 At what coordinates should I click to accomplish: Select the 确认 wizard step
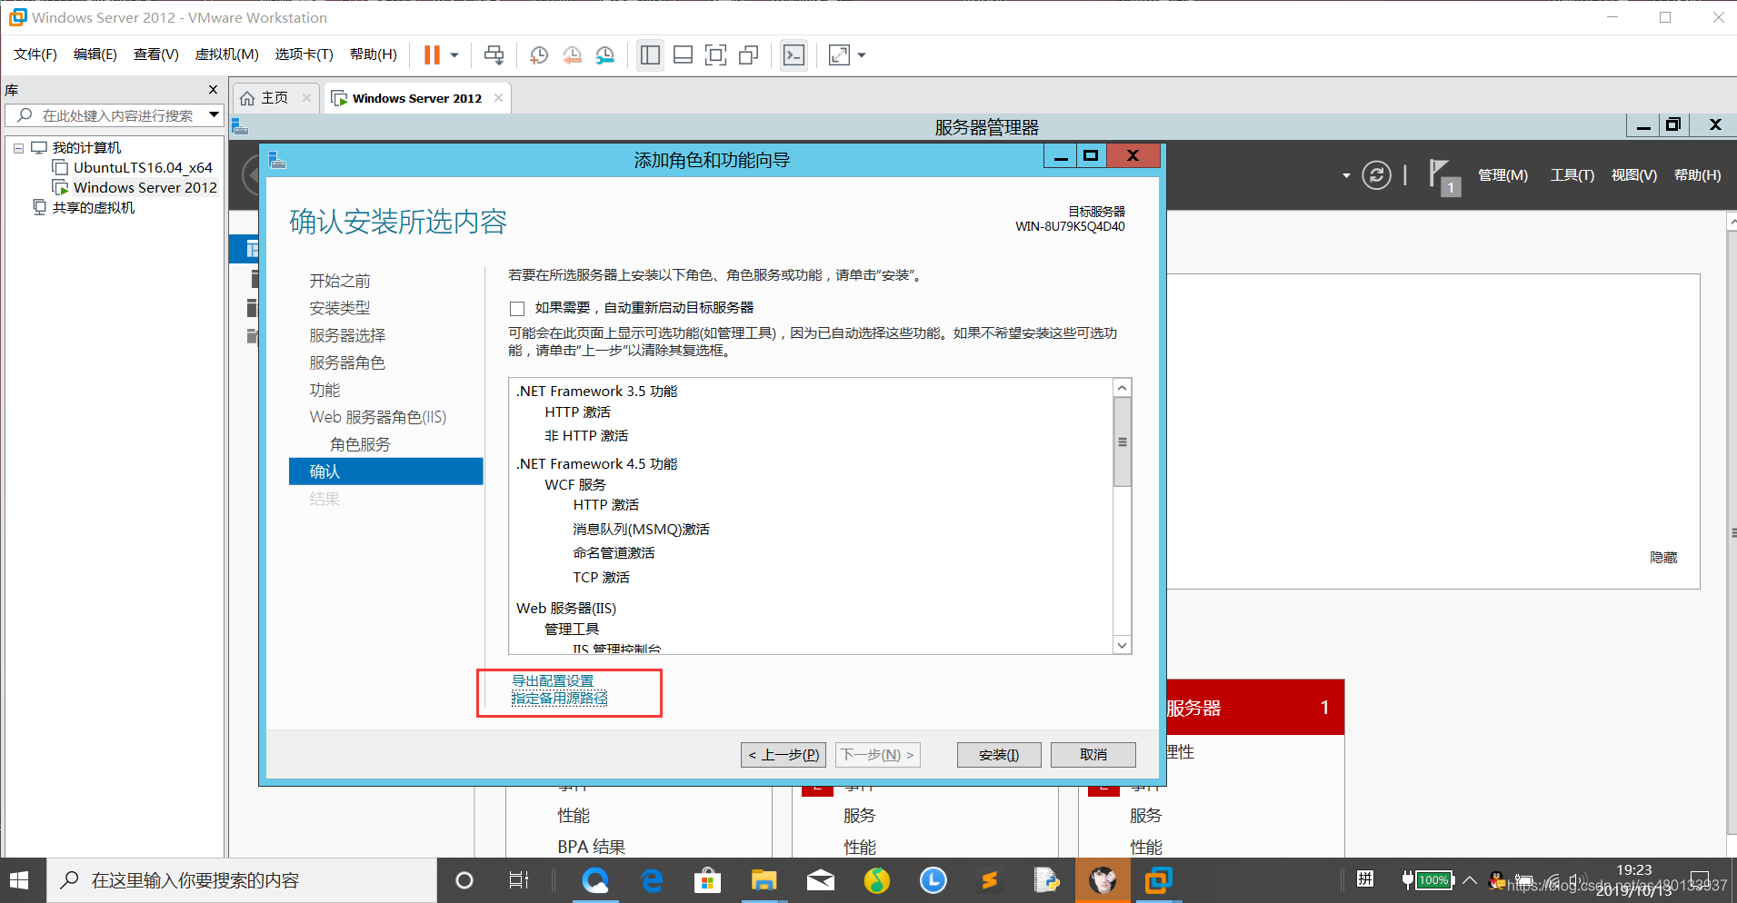(385, 471)
